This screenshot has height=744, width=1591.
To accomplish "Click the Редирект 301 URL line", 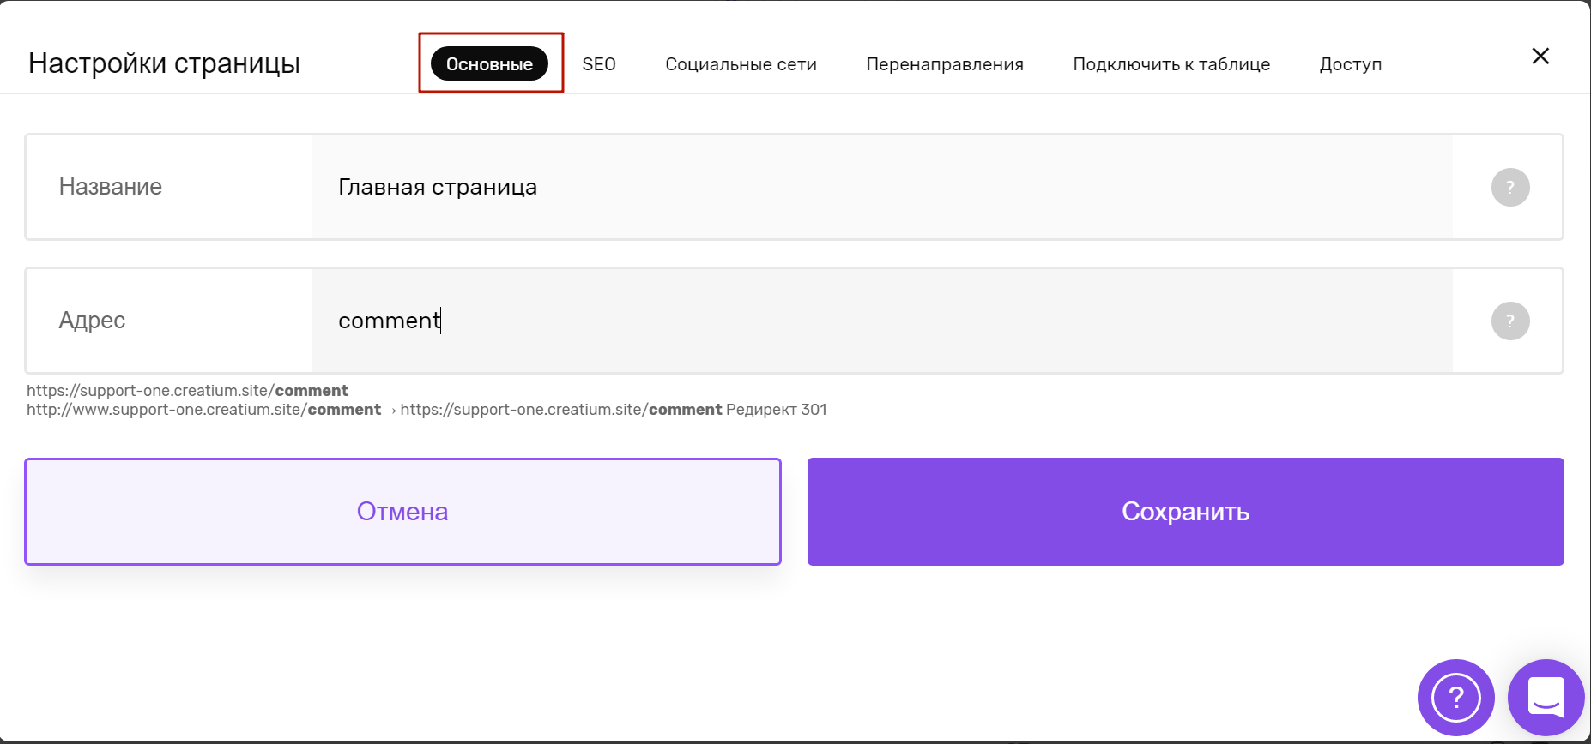I will coord(426,410).
